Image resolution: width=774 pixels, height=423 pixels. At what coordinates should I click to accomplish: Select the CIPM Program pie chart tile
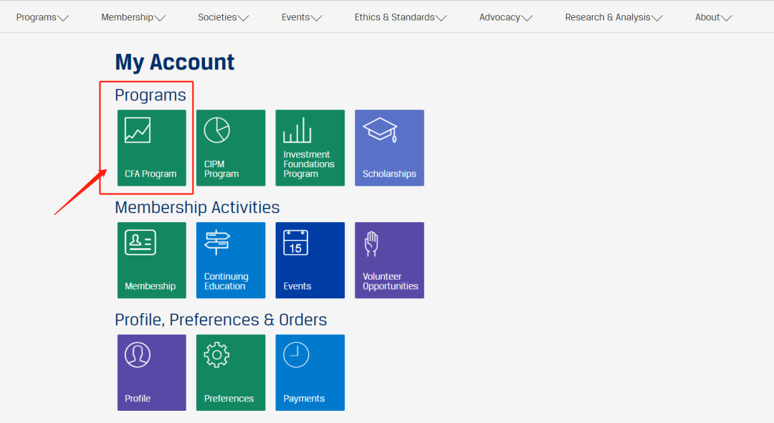click(231, 148)
